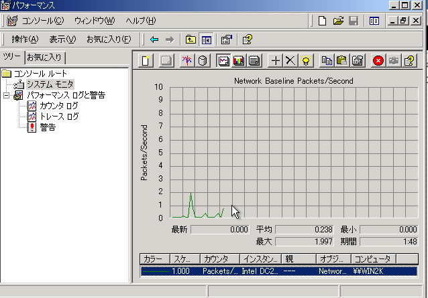Click the コンピュータ column header

pyautogui.click(x=373, y=259)
